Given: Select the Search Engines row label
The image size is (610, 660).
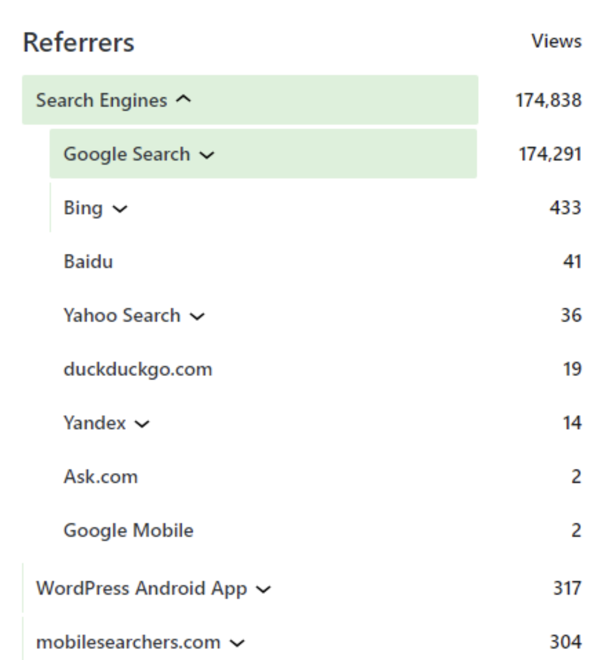Looking at the screenshot, I should [101, 100].
